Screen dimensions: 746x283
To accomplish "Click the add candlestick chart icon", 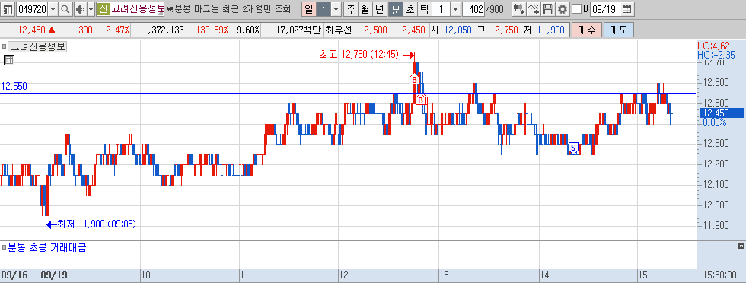I will pos(519,9).
